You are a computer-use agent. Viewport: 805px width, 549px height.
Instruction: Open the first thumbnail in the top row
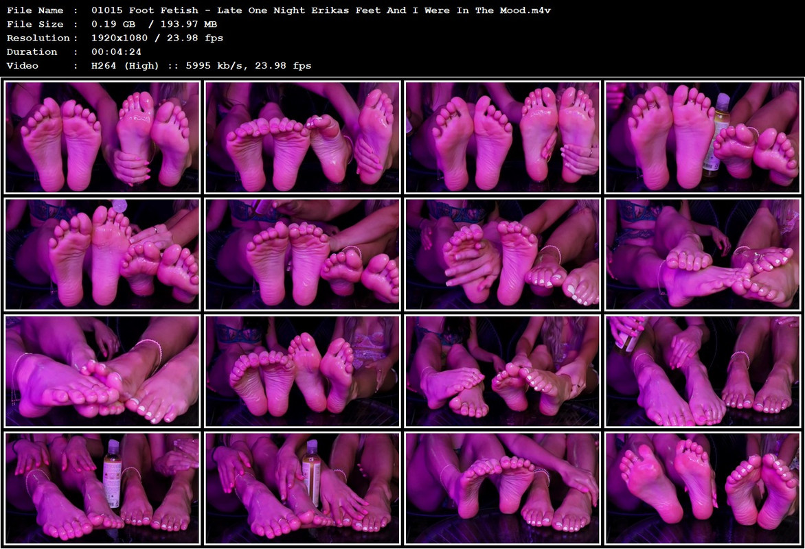[x=102, y=137]
